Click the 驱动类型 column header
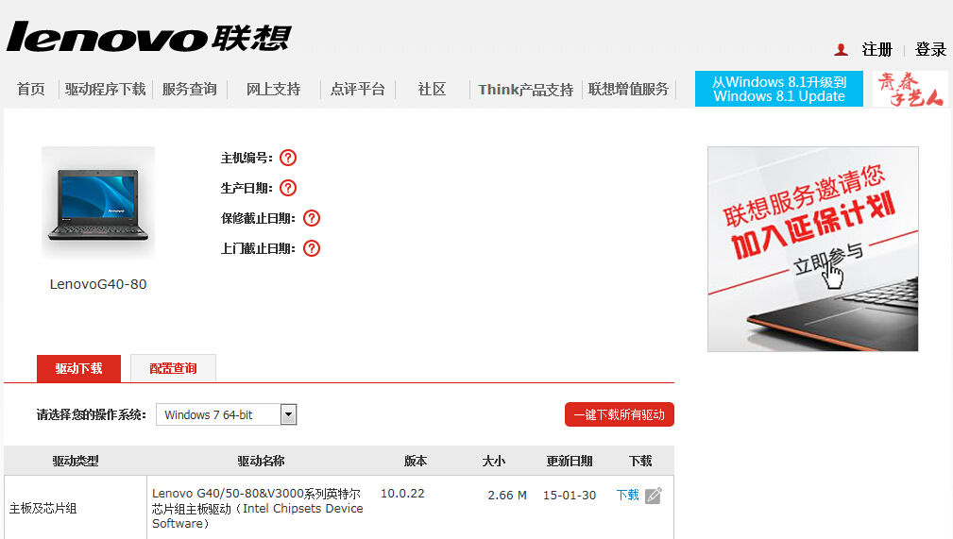 pos(76,462)
